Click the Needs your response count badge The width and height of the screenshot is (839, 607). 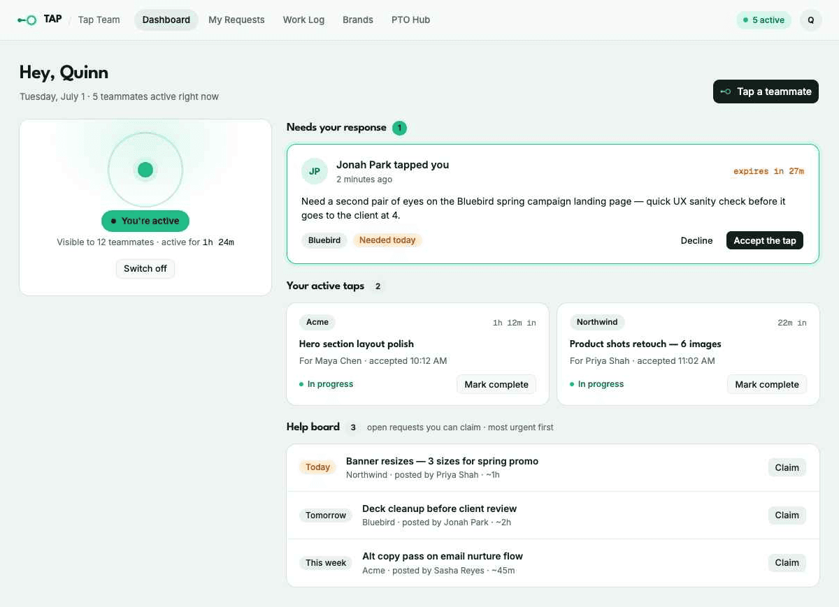[x=399, y=128]
